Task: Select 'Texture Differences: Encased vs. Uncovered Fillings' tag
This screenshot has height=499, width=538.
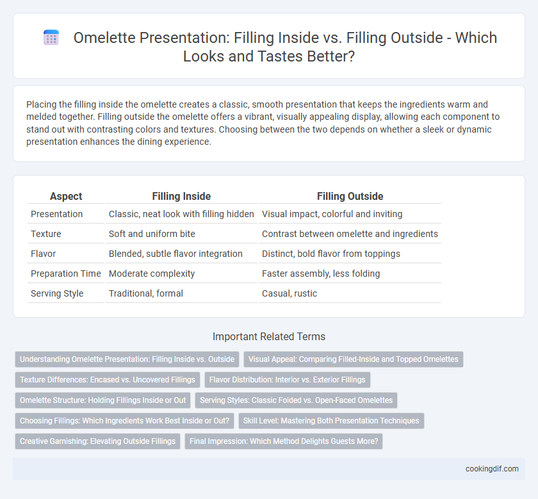Action: 108,380
